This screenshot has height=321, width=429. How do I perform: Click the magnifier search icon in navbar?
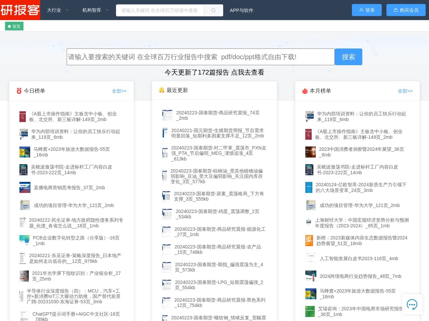213,10
